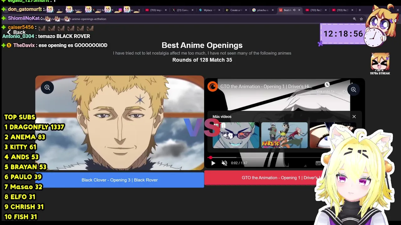
Task: Click the 1 DRAGONFLY 1337 top sub entry
Action: [x=34, y=127]
